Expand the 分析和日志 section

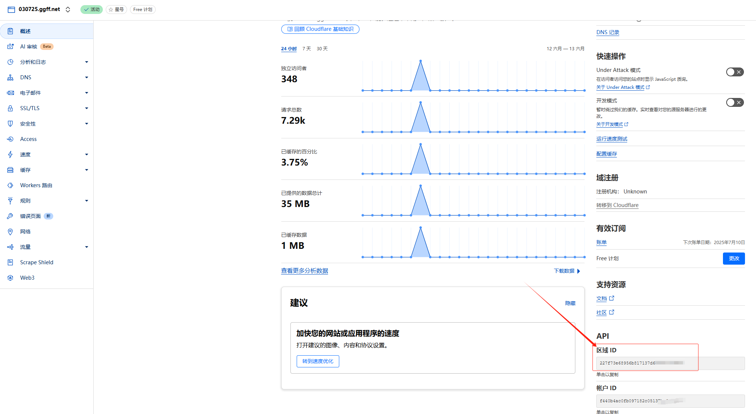87,62
